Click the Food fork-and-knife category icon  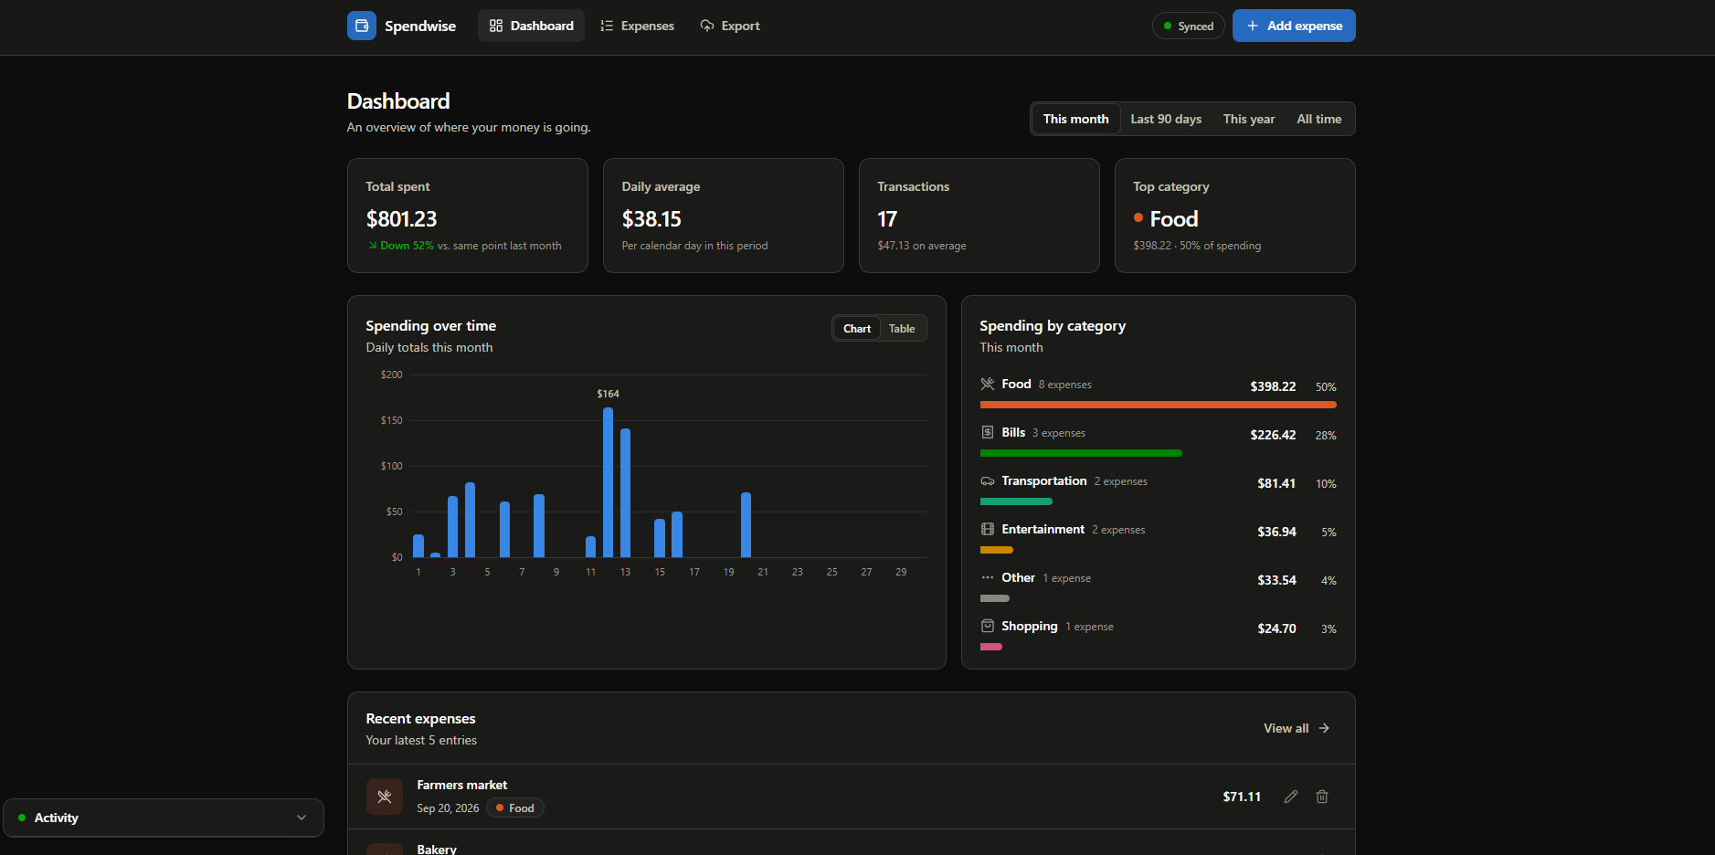click(x=988, y=384)
